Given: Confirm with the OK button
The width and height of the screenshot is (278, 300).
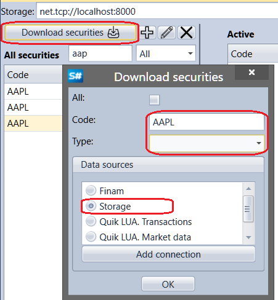Looking at the screenshot, I should (x=168, y=284).
